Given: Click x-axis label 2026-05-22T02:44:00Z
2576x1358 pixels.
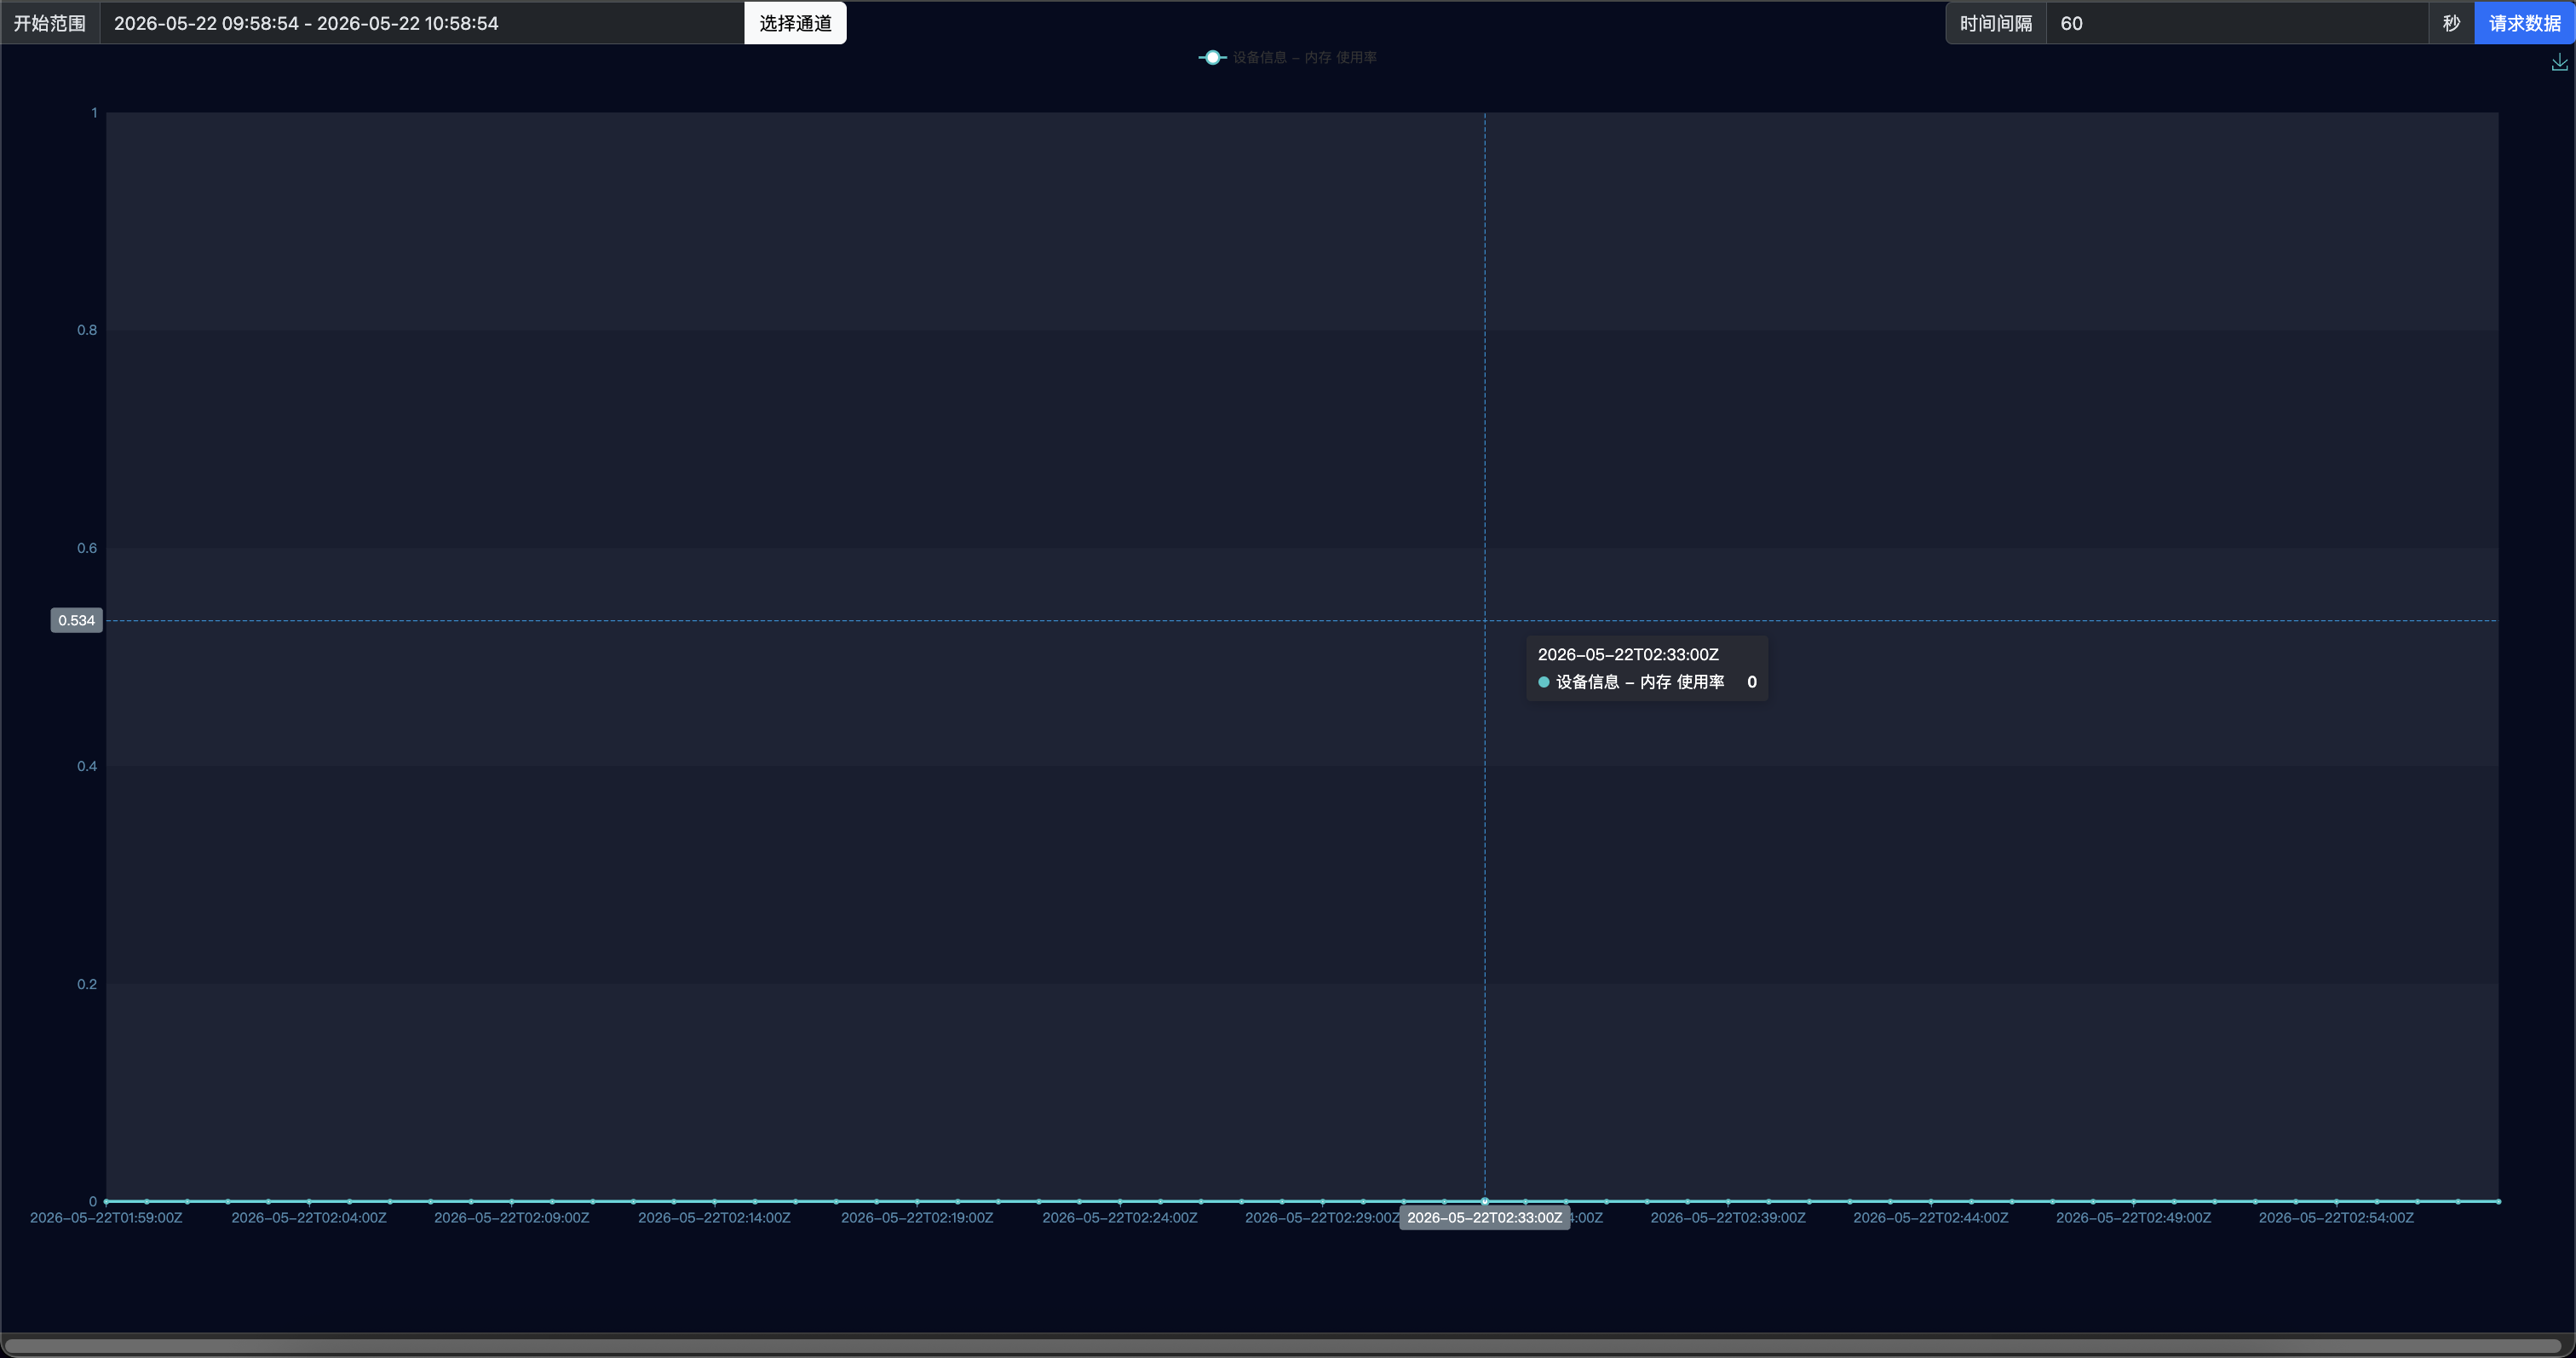Looking at the screenshot, I should click(1930, 1217).
